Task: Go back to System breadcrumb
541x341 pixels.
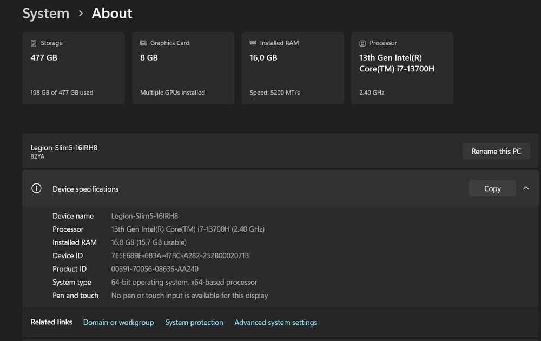Action: point(46,14)
